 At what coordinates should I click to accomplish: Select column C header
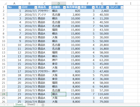(44, 3)
